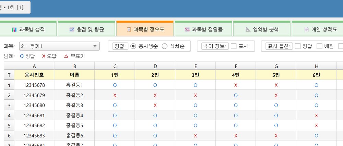Select the 응시생순 sort radio button
The height and width of the screenshot is (146, 343).
coord(133,46)
